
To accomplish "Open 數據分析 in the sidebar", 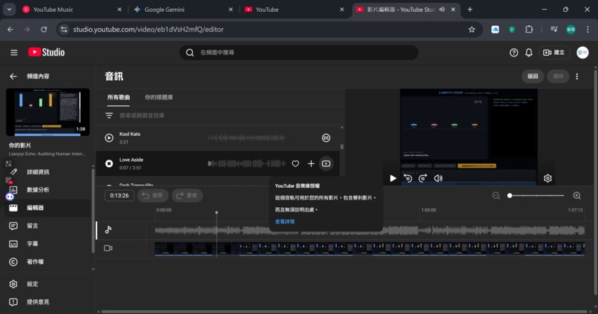I will 38,189.
